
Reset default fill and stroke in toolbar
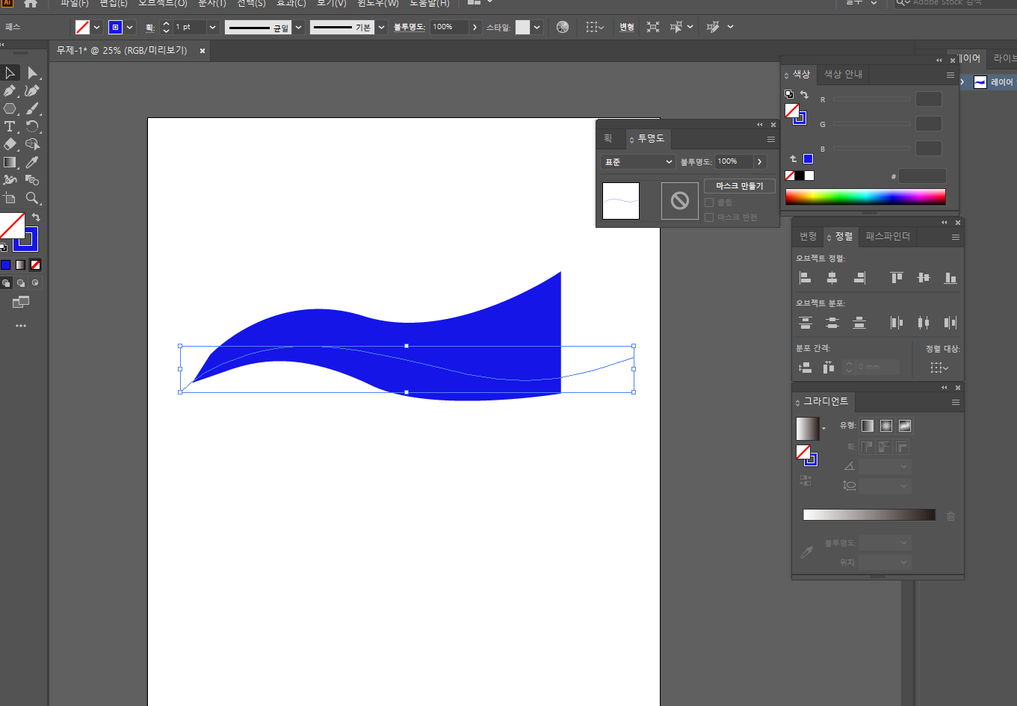coord(4,247)
